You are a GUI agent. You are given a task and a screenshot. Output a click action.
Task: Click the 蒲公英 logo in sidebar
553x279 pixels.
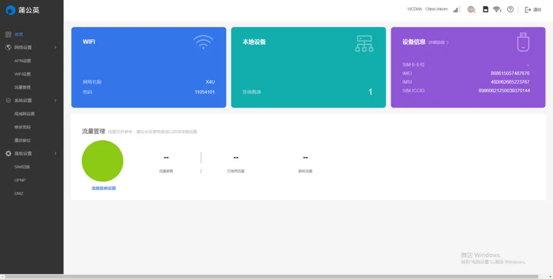click(23, 10)
